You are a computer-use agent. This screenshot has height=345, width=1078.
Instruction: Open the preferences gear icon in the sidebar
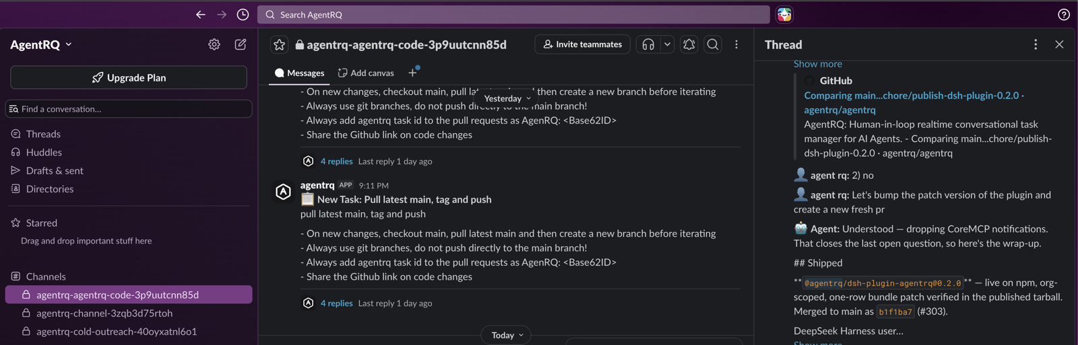(214, 44)
